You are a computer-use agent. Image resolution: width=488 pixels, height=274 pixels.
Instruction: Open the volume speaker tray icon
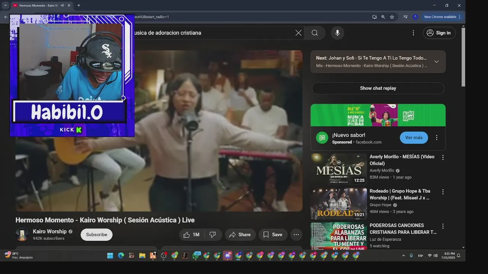click(435, 256)
